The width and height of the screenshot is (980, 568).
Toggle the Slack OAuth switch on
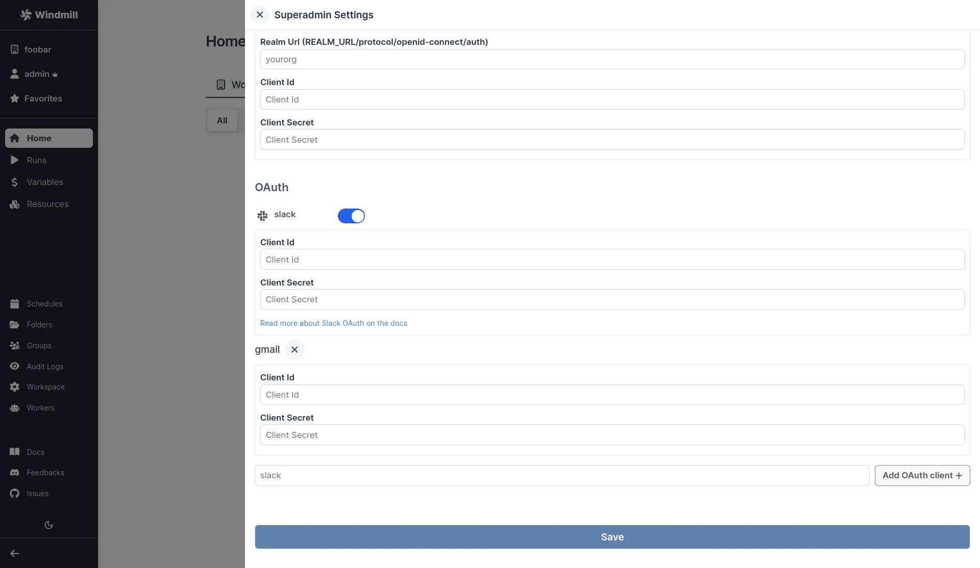(x=351, y=215)
